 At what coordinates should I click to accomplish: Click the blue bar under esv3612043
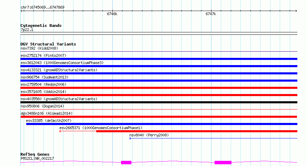[x=159, y=66]
